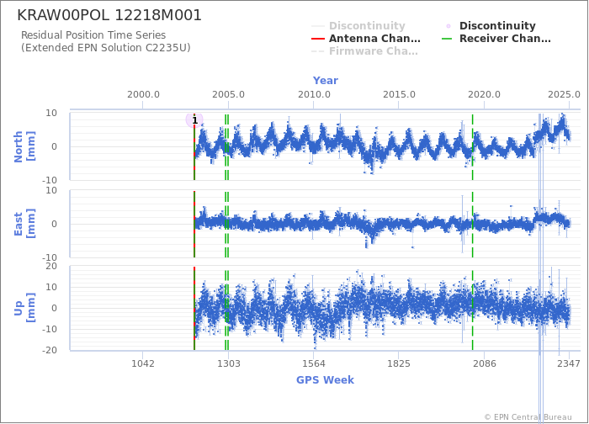
Task: Click the North [mm] axis label
Action: coord(24,146)
